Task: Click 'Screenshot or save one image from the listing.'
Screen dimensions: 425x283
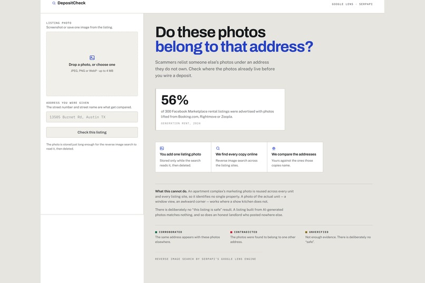Action: 80,27
